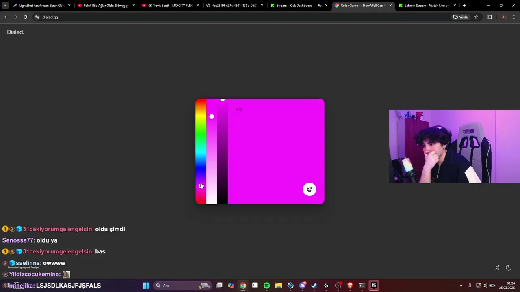Unmute the Kick Dashboard tab audio icon
Screen dimensions: 520x292
pos(320,6)
